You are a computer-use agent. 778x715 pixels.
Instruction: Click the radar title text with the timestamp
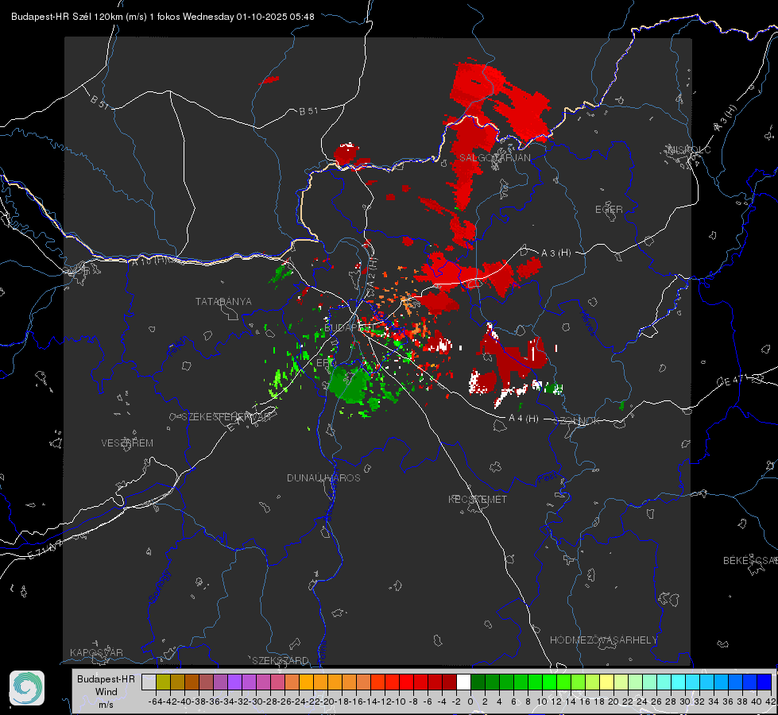click(x=163, y=17)
